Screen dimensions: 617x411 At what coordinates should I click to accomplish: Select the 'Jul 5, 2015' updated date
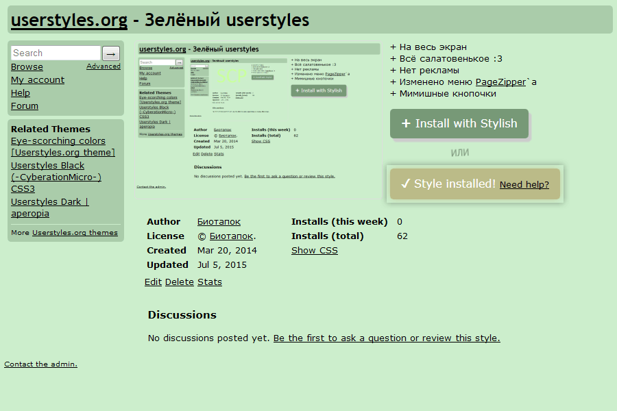point(222,264)
